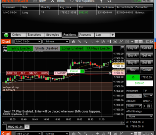Open the Indicators icon in MNQ chart toolbar
Viewport: 156px width, 135px height.
(115, 42)
